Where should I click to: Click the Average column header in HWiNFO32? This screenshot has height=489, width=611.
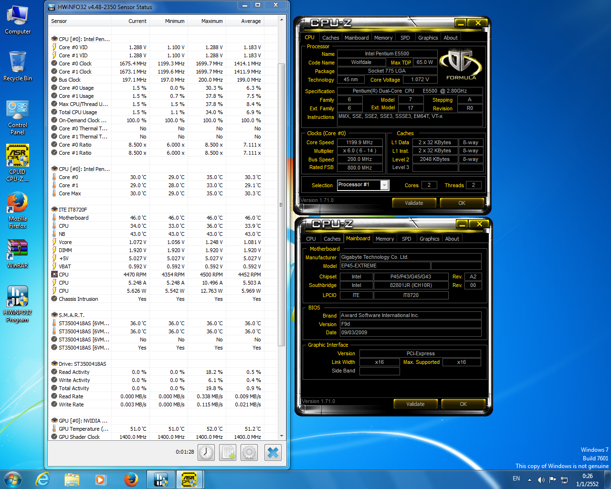[244, 21]
